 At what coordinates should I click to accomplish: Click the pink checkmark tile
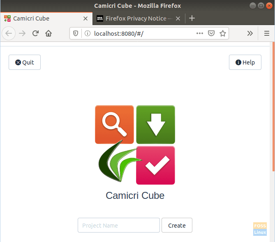(x=155, y=165)
